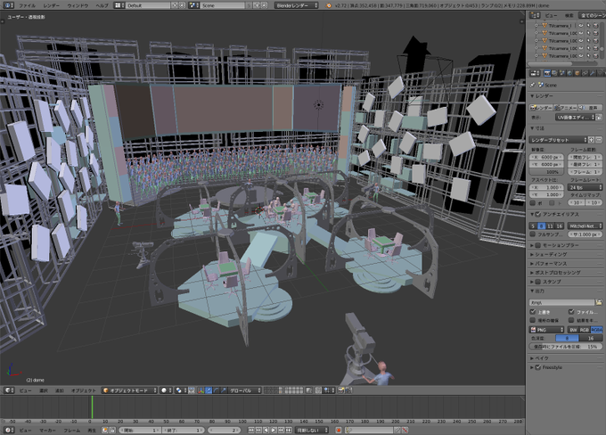Open the frame rate 24 fps dropdown

pos(585,187)
